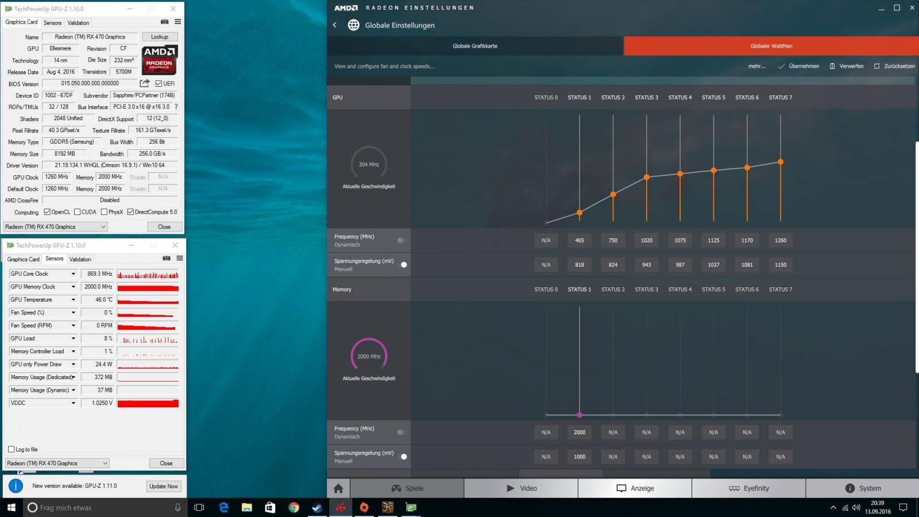Viewport: 919px width, 517px height.
Task: Switch to Validation tab in top GPU-Z window
Action: 78,23
